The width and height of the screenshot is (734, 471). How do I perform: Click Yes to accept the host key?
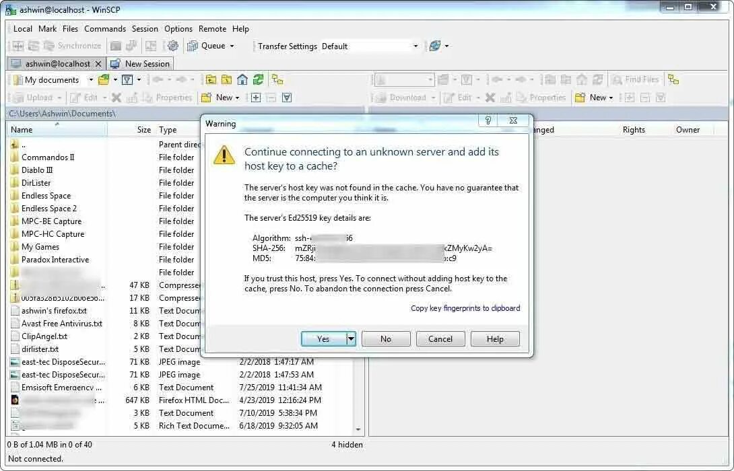[323, 338]
